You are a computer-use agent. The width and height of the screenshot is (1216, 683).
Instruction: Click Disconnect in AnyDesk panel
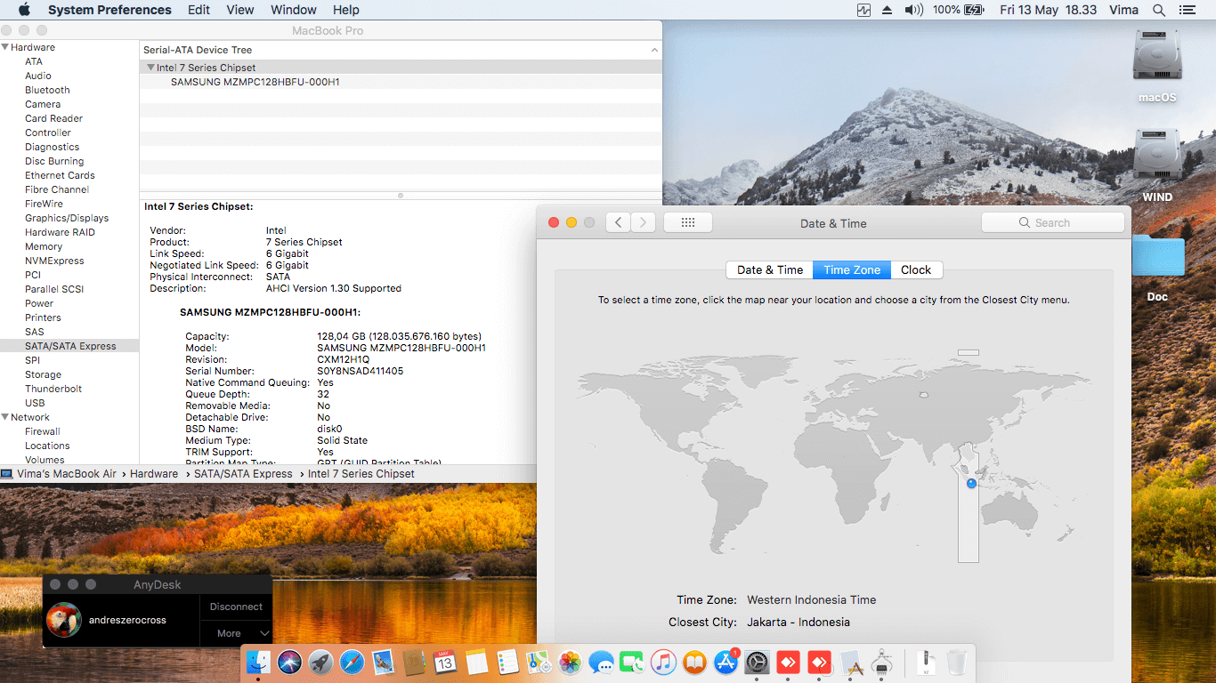pyautogui.click(x=236, y=607)
